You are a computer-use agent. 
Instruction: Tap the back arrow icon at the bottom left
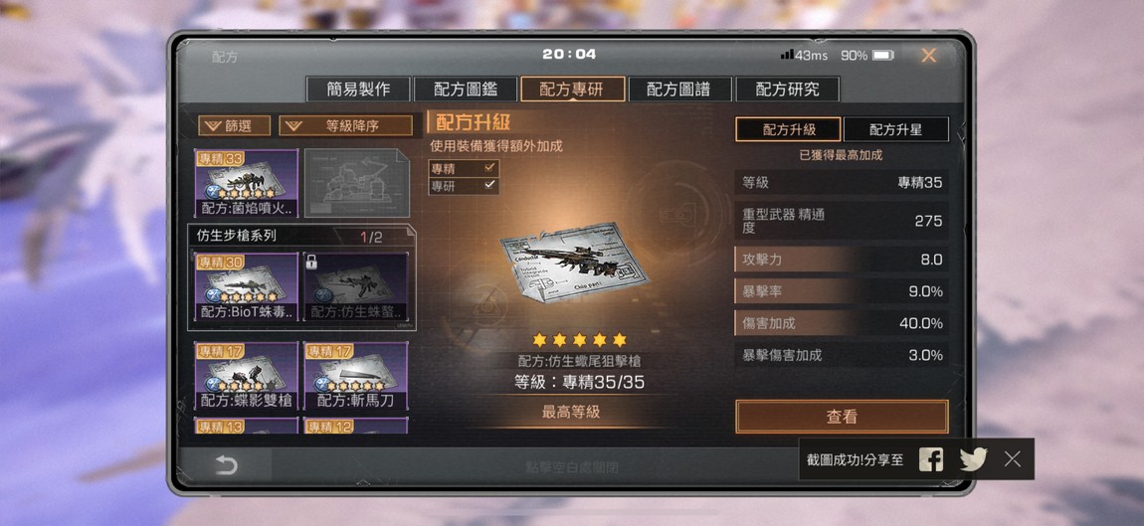(x=226, y=465)
